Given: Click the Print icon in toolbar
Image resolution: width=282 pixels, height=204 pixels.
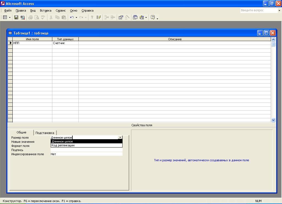Looking at the screenshot, I should click(30, 17).
